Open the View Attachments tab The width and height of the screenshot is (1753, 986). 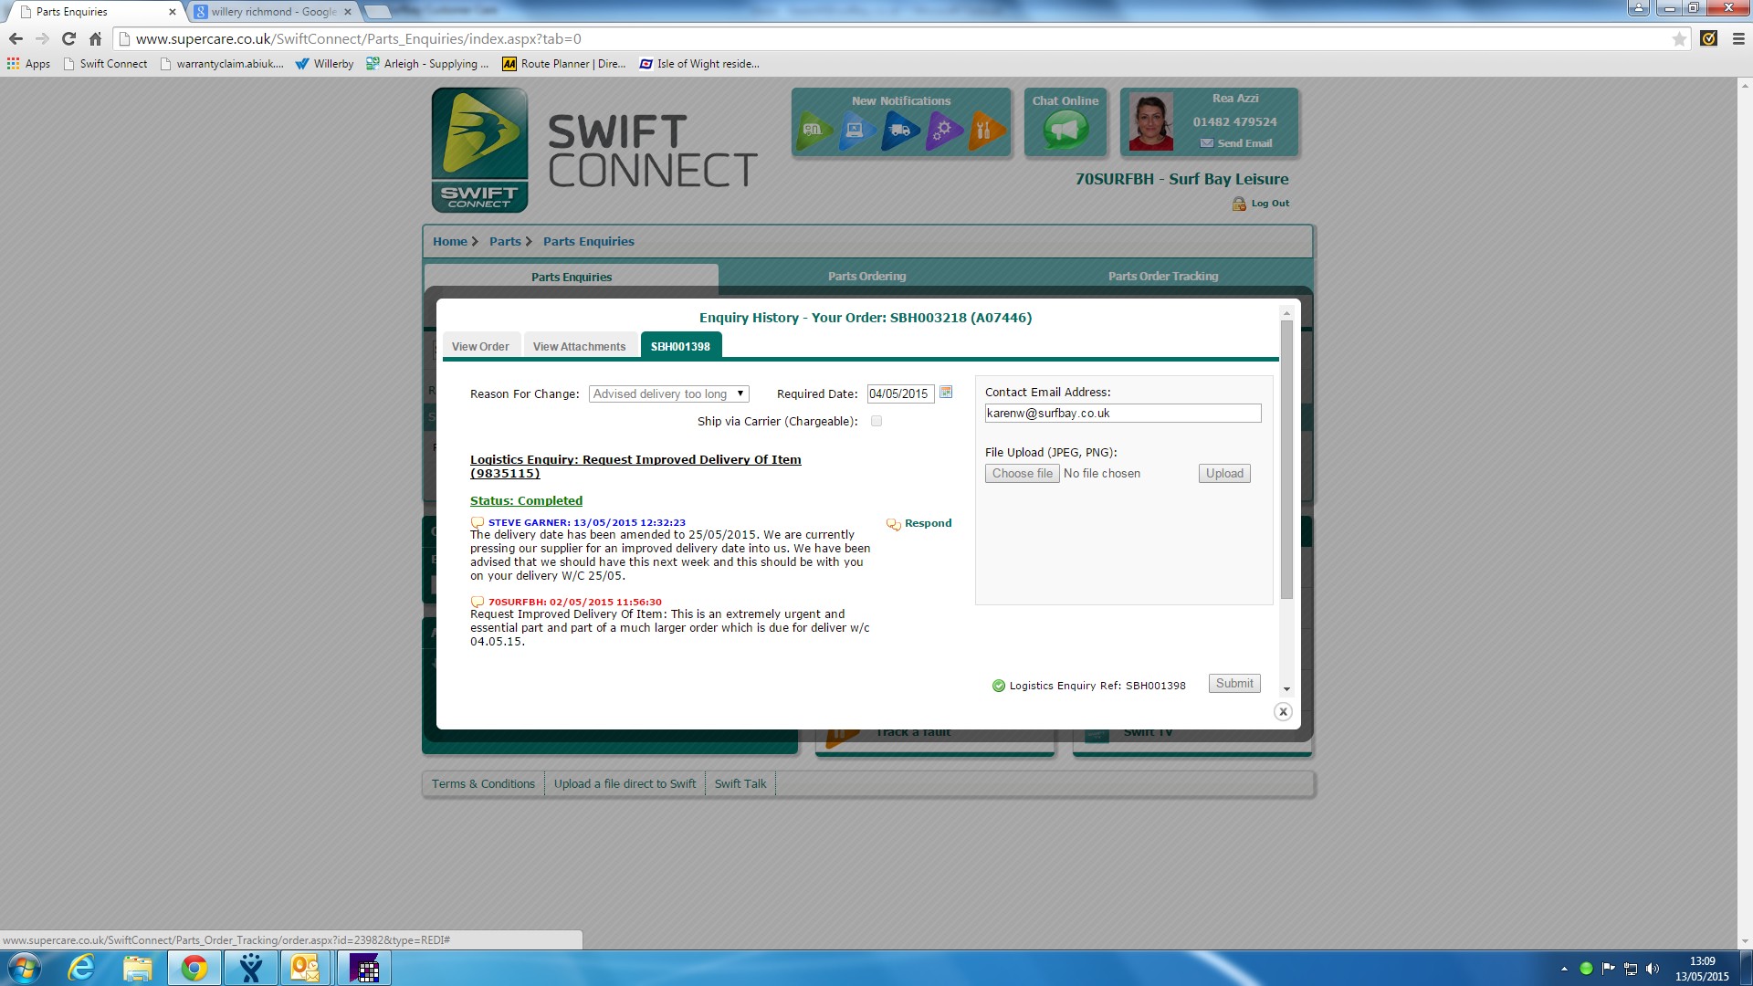[579, 347]
